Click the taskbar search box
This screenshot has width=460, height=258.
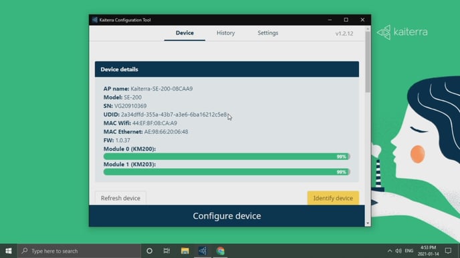coord(79,251)
